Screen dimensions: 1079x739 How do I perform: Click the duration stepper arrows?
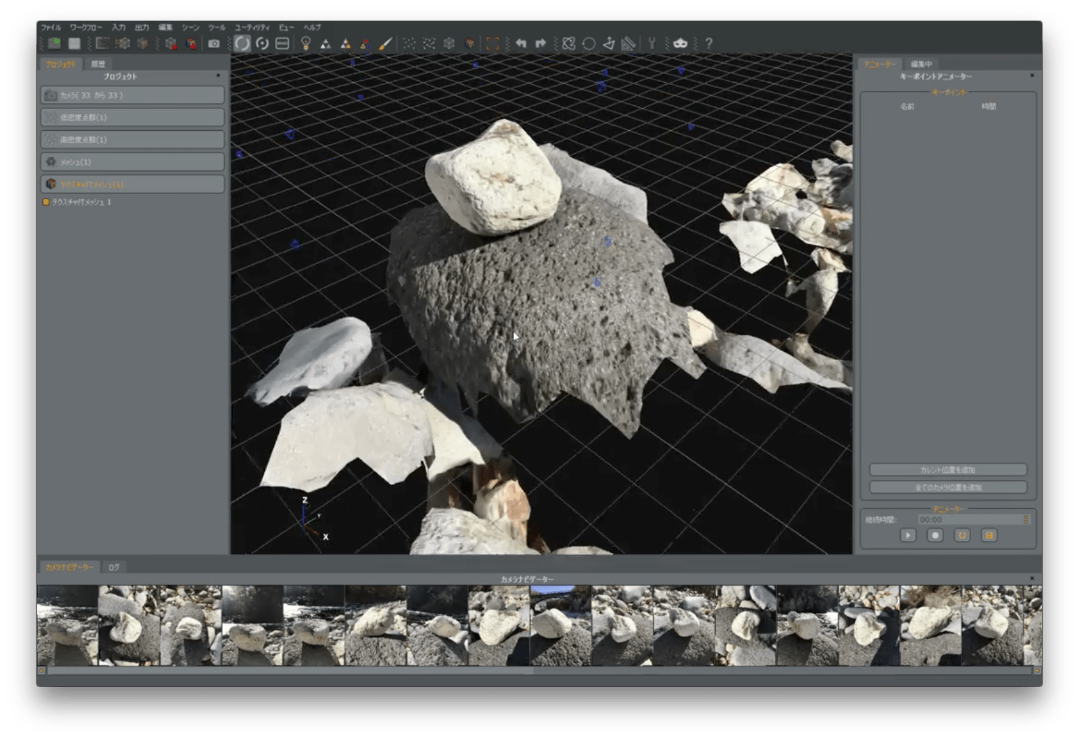point(1025,520)
